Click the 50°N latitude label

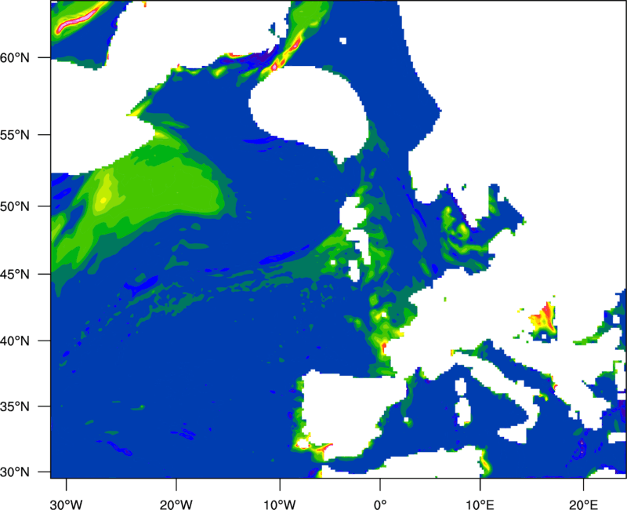pyautogui.click(x=15, y=206)
